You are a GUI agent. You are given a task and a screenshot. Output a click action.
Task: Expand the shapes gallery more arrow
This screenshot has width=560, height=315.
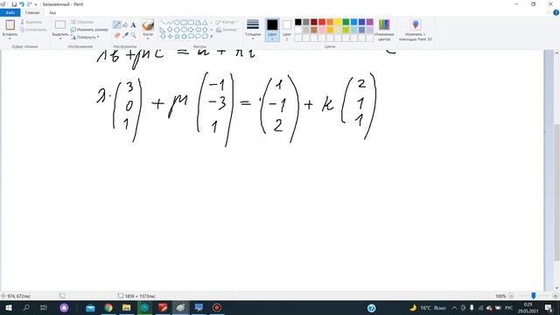(211, 37)
